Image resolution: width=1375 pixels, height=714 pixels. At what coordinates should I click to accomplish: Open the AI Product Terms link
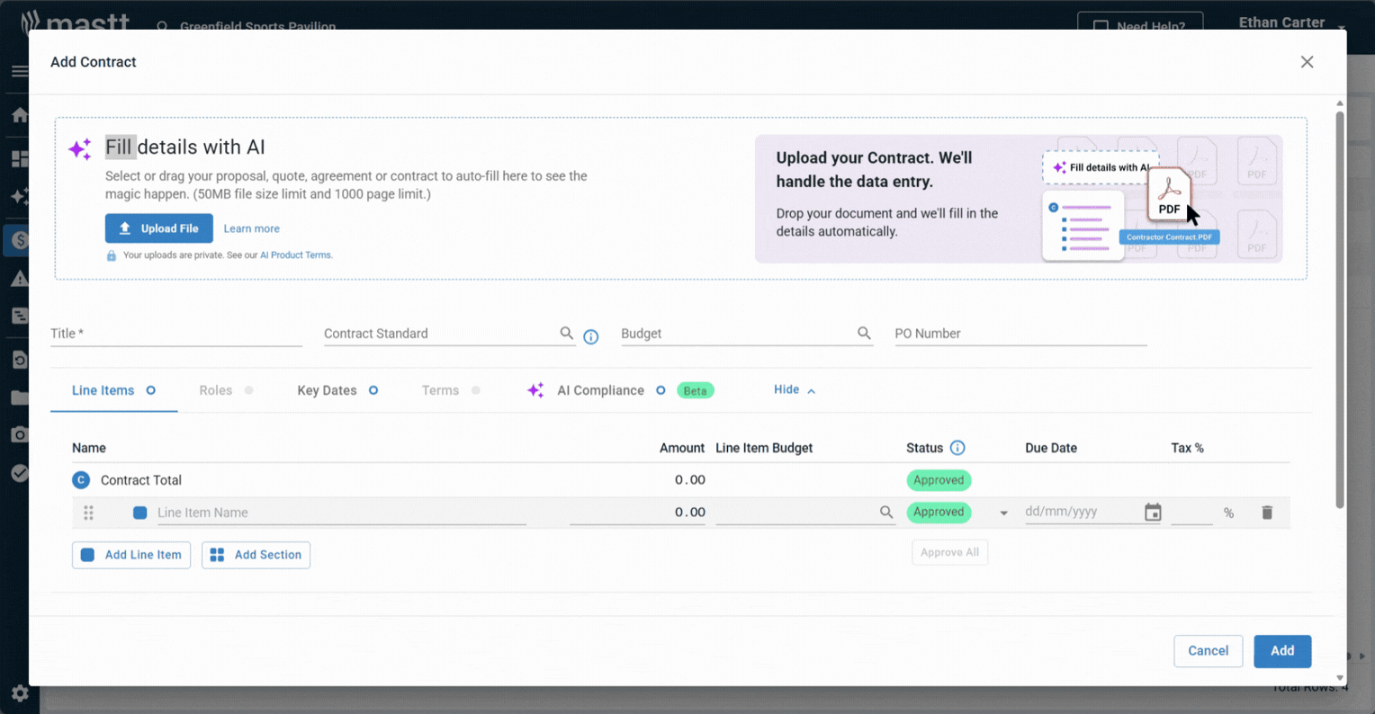(296, 254)
